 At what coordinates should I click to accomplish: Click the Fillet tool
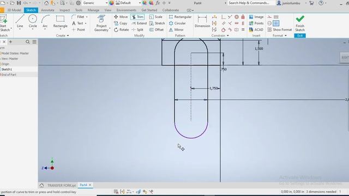[78, 17]
